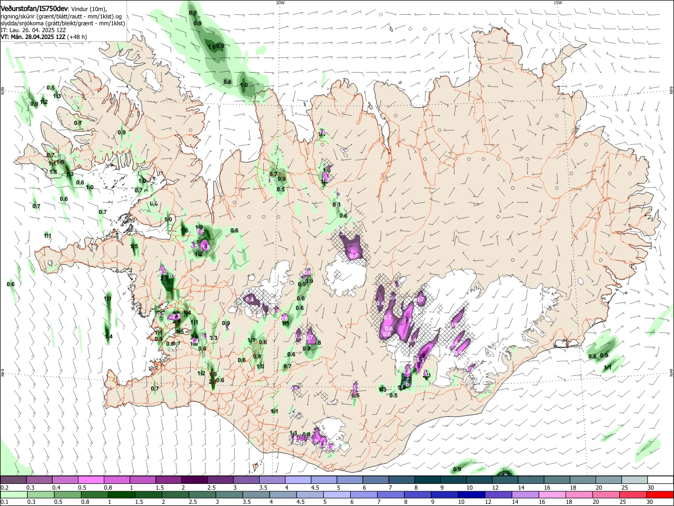Click the pale green rain swatch at 0.1

tap(13, 495)
